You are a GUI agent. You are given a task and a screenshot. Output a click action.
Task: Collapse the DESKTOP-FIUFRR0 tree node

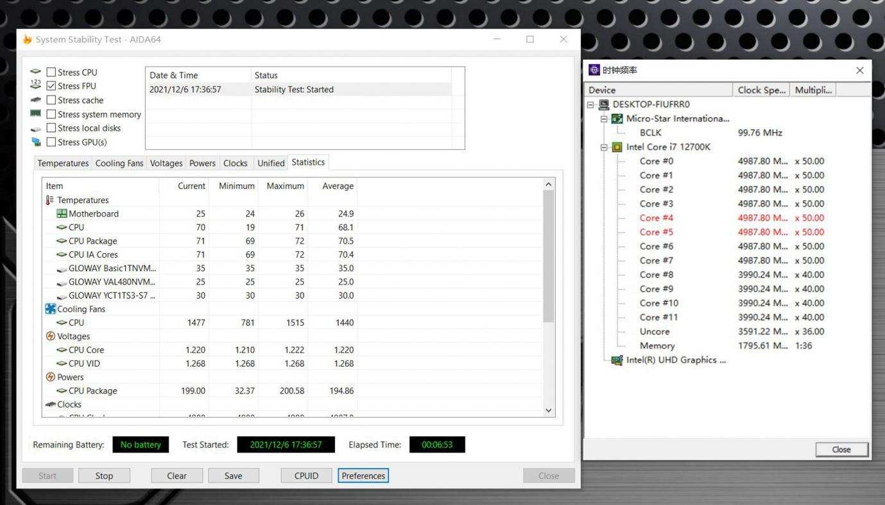pos(591,104)
